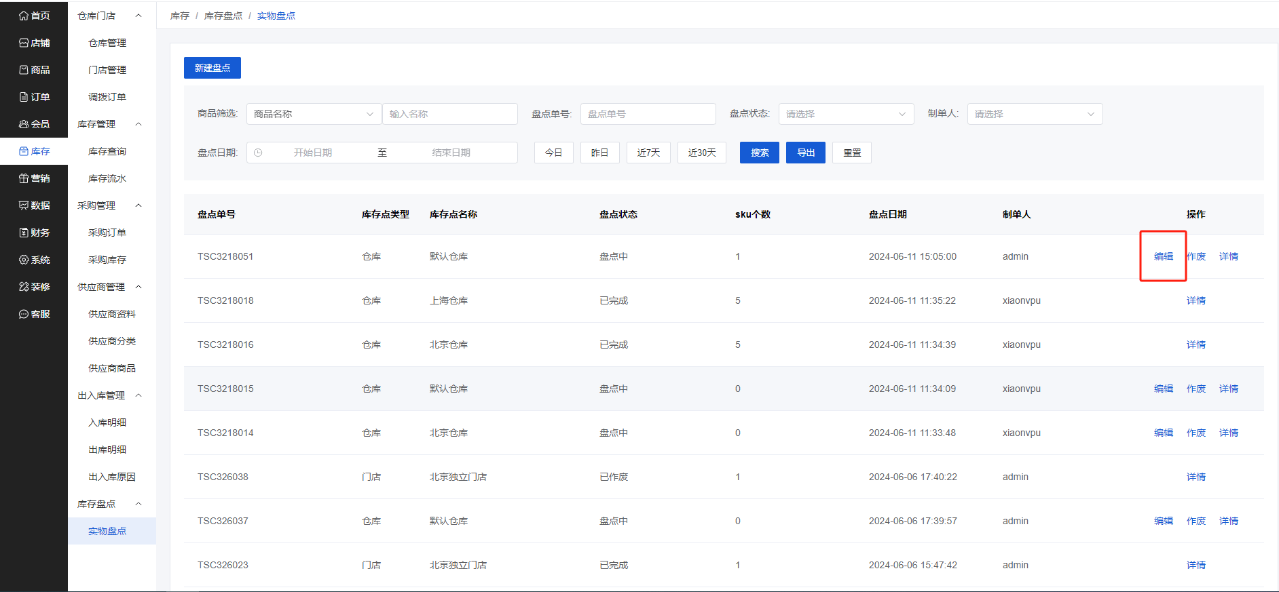The image size is (1279, 592).
Task: Go to 调拨订单 submenu
Action: 107,97
